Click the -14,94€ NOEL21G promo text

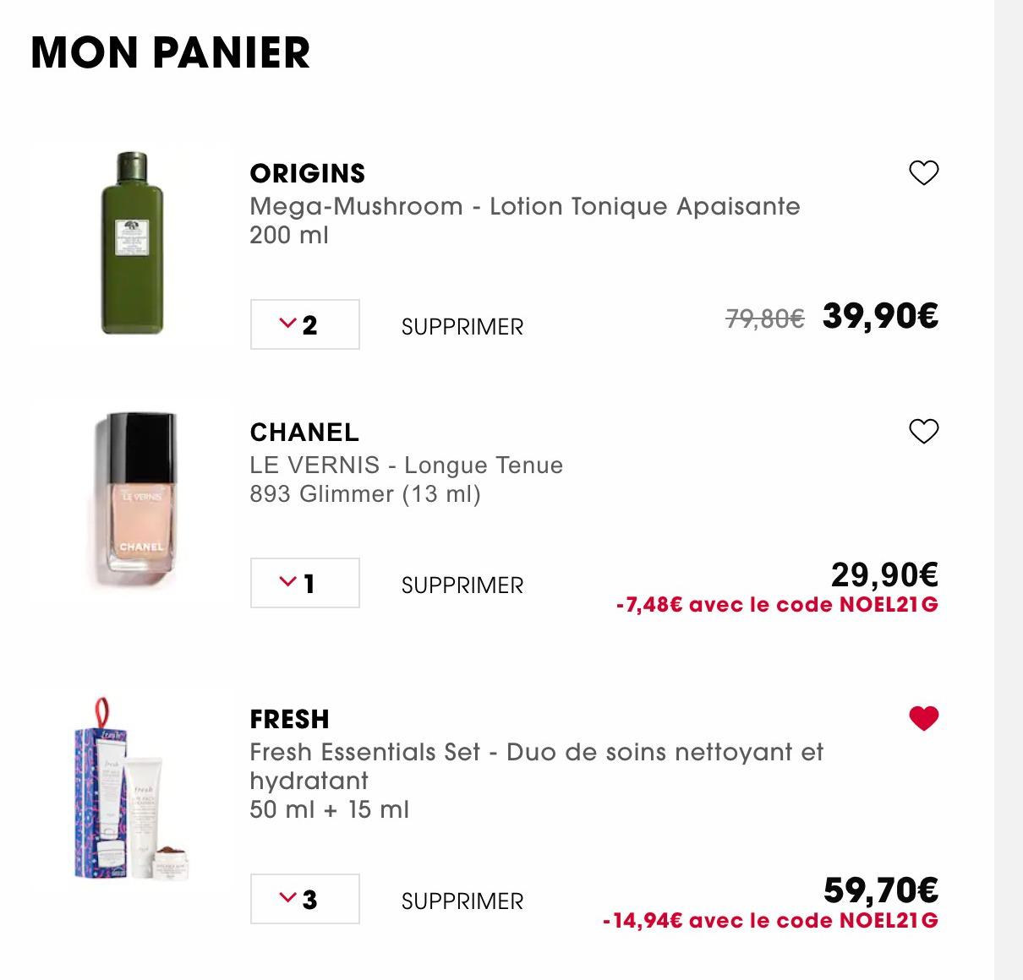(x=770, y=921)
